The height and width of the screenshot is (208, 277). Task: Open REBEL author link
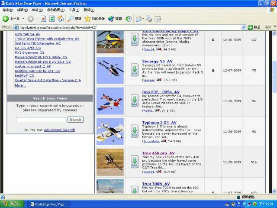(x=148, y=110)
